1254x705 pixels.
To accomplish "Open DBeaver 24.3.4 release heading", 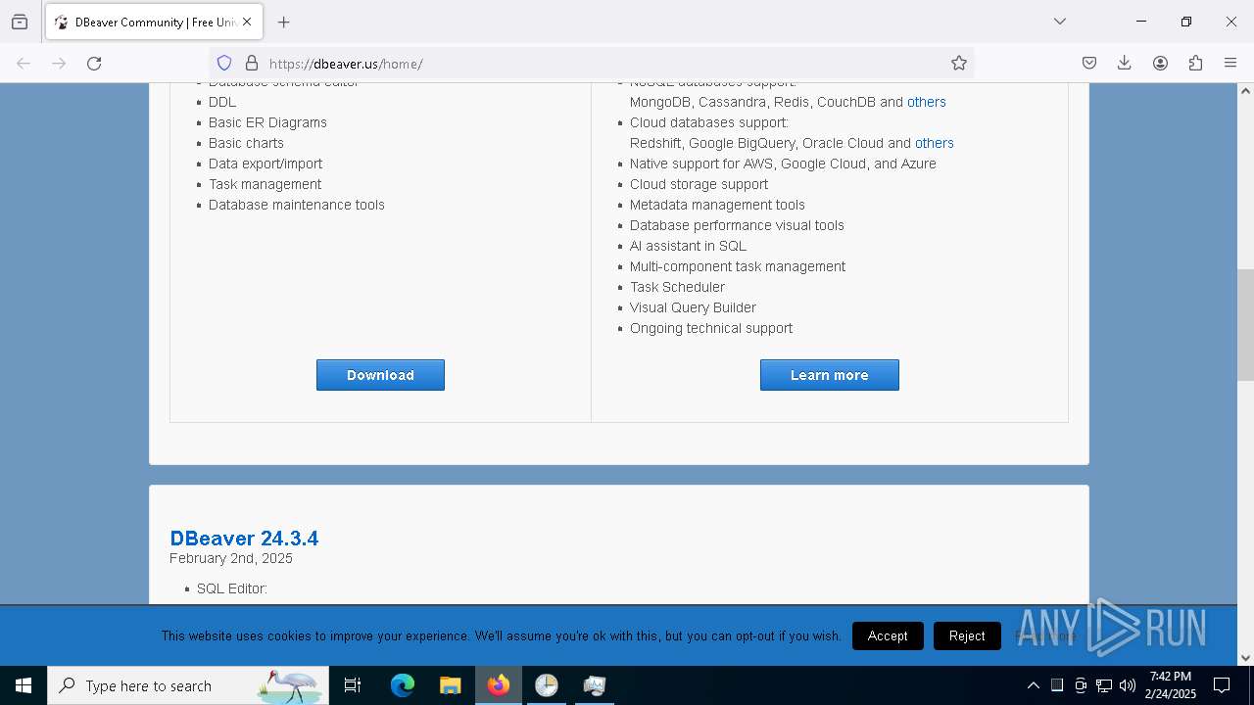I will pos(244,539).
